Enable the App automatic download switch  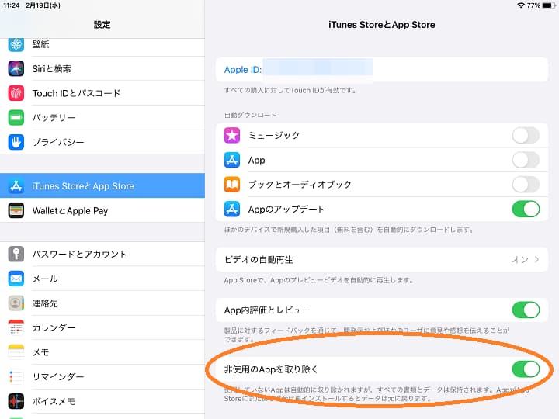(x=526, y=160)
